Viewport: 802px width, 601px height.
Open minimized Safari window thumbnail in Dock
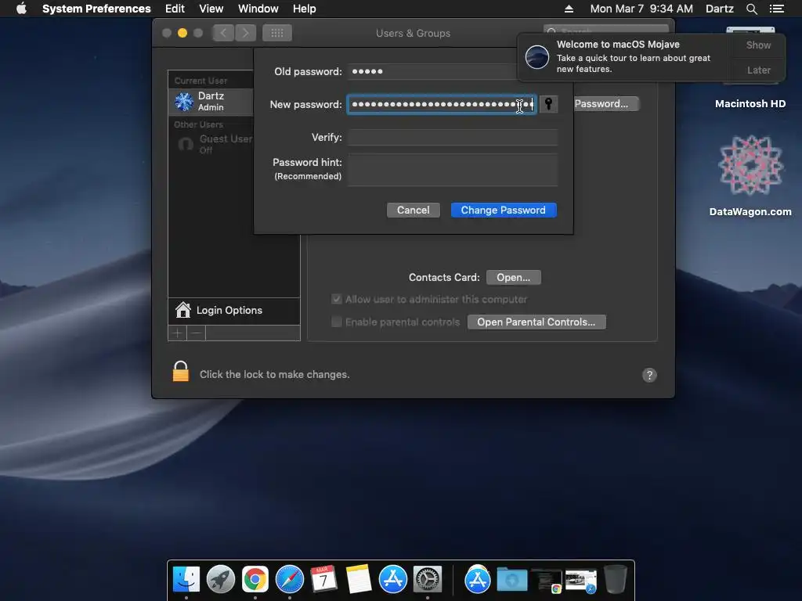tap(581, 581)
